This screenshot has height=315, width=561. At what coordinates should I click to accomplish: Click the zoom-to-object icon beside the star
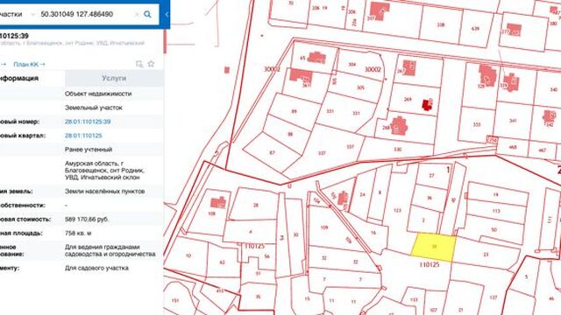139,64
